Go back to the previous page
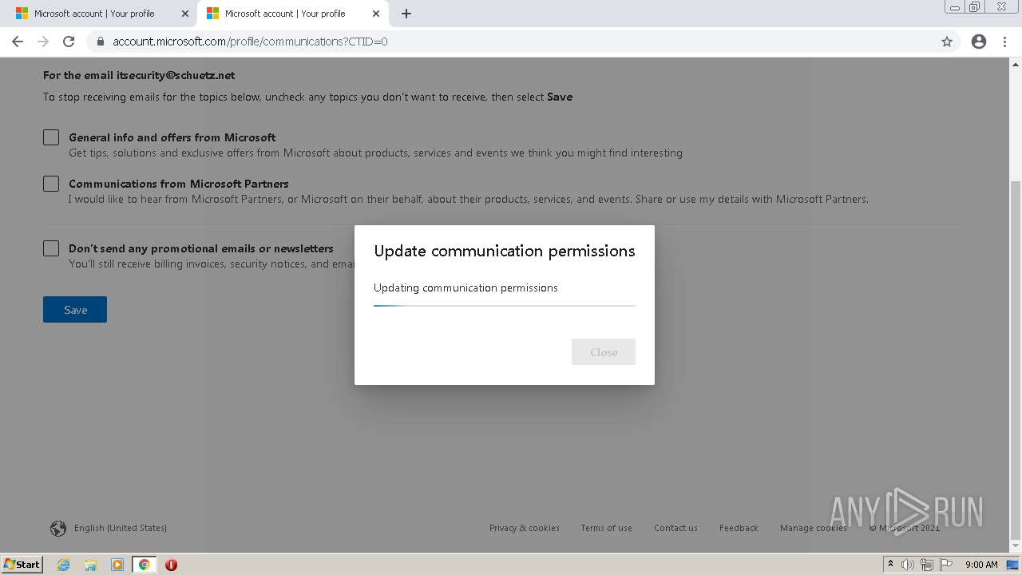This screenshot has width=1022, height=575. tap(18, 42)
